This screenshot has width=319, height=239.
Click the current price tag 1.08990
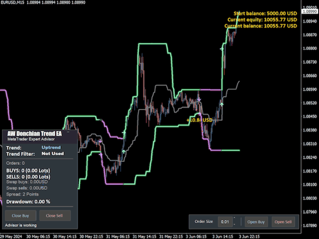[x=310, y=9]
